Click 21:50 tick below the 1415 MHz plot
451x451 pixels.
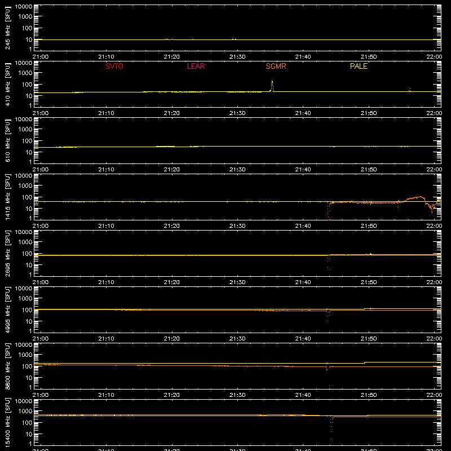369,226
